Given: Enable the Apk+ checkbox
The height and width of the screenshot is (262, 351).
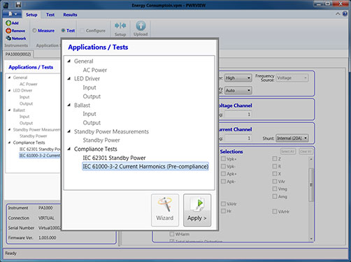Looking at the screenshot, I should pyautogui.click(x=223, y=174).
